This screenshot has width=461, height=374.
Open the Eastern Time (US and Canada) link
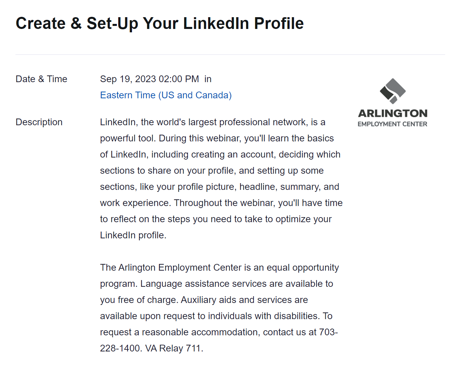(x=166, y=95)
